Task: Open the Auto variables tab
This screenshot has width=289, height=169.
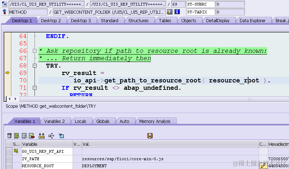Action: click(x=124, y=121)
